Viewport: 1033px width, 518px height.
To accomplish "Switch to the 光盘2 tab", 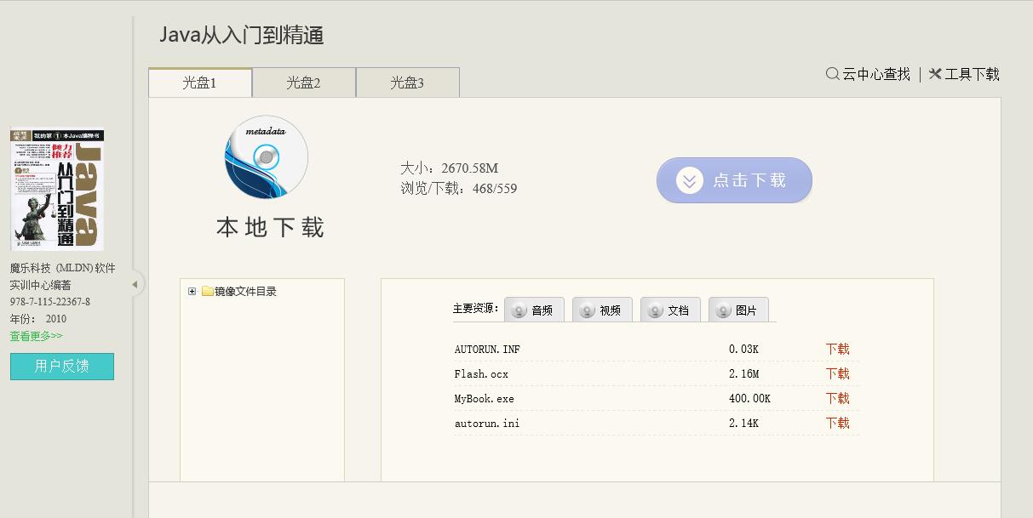I will pyautogui.click(x=303, y=83).
